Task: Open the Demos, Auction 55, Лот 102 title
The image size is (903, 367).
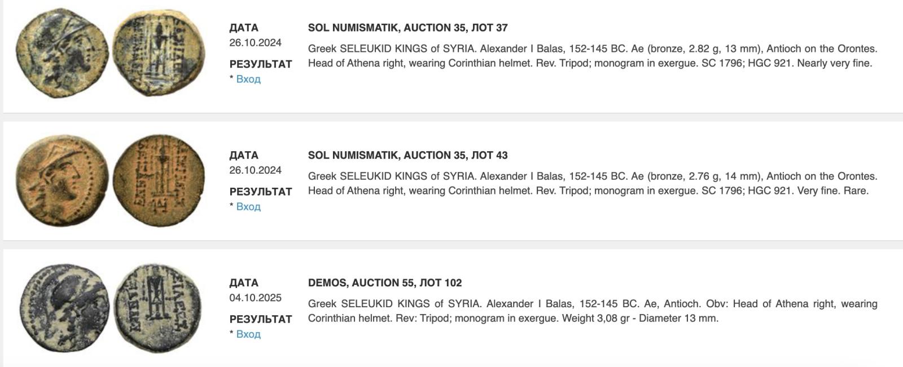Action: (384, 282)
